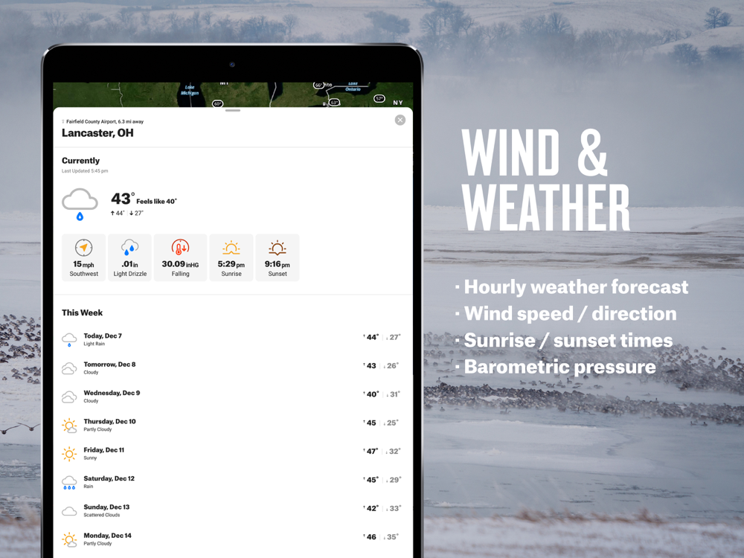Select the Monday, Dec 14 forecast row

click(x=232, y=539)
